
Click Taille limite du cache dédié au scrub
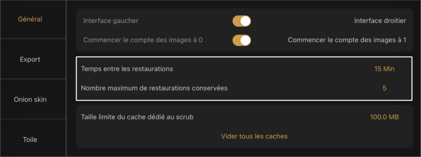coord(137,117)
